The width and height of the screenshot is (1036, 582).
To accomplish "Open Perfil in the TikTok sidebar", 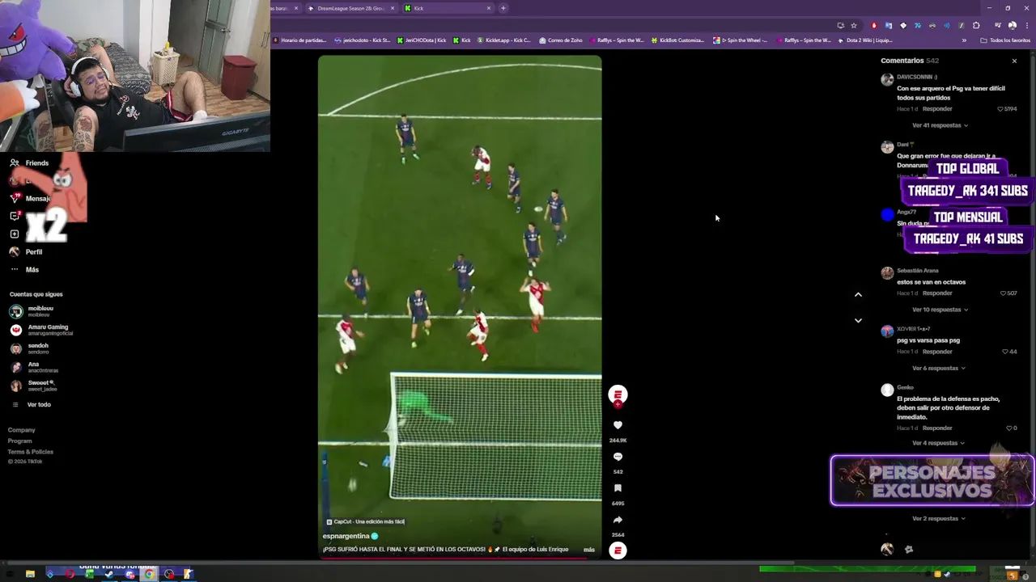I will pyautogui.click(x=26, y=252).
